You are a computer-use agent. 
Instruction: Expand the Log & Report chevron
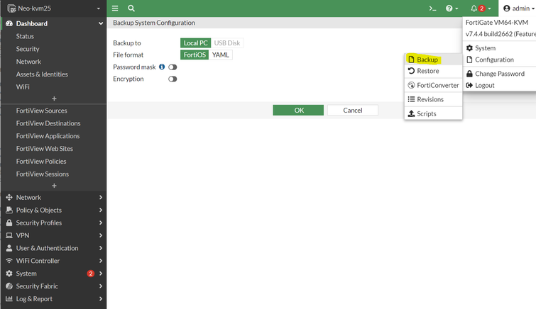pyautogui.click(x=101, y=299)
